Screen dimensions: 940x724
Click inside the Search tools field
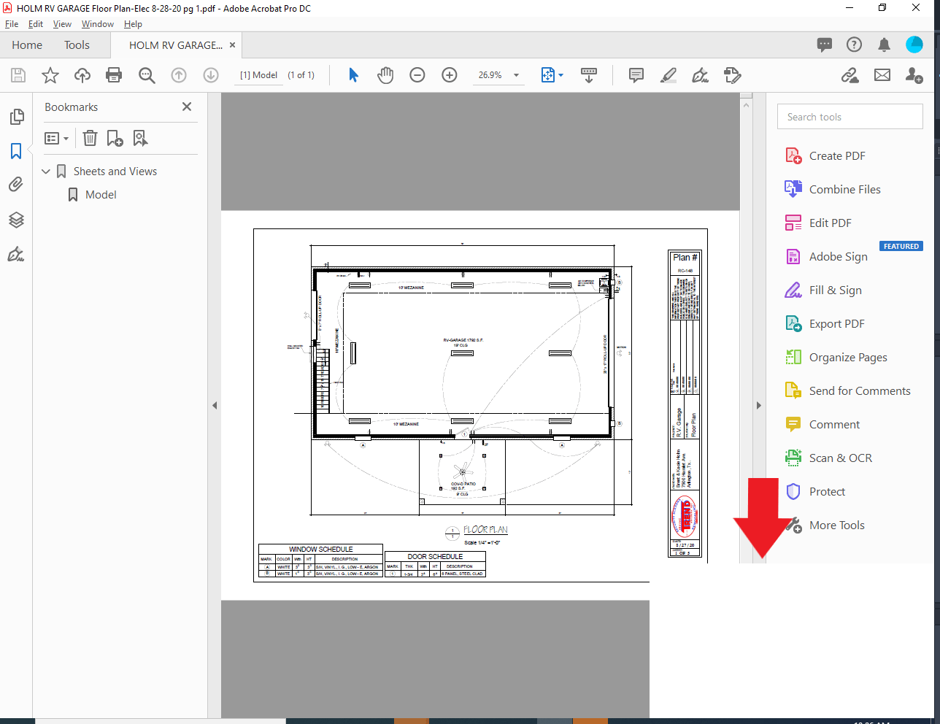(x=850, y=116)
